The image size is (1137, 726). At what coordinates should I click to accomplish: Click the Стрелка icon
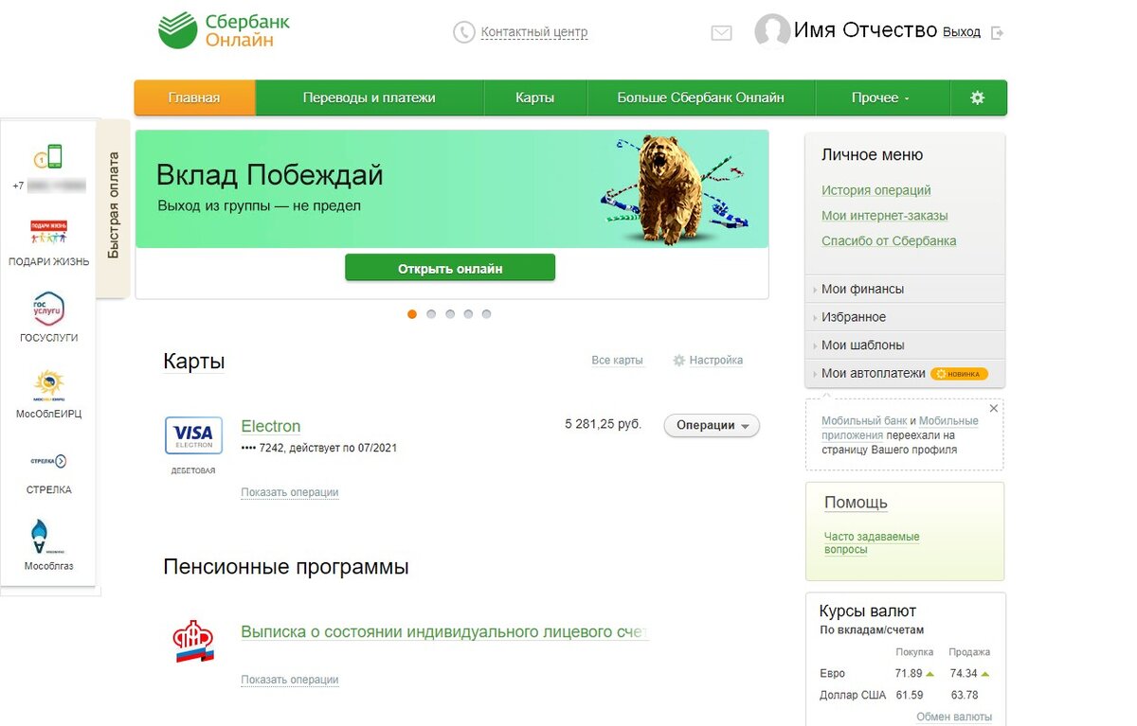48,461
